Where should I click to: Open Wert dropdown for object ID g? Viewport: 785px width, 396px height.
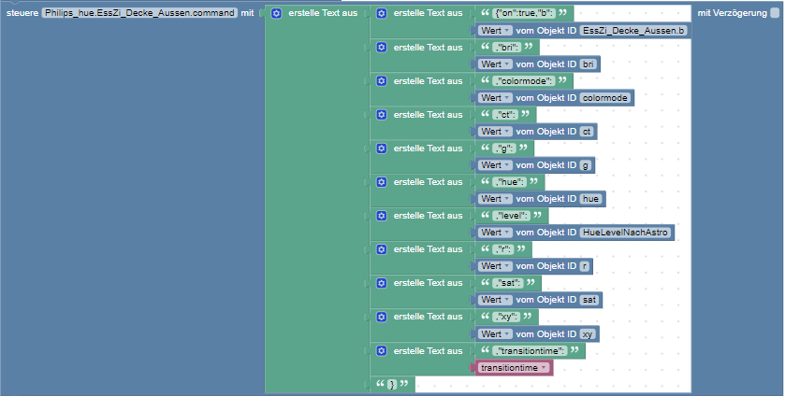(x=495, y=165)
